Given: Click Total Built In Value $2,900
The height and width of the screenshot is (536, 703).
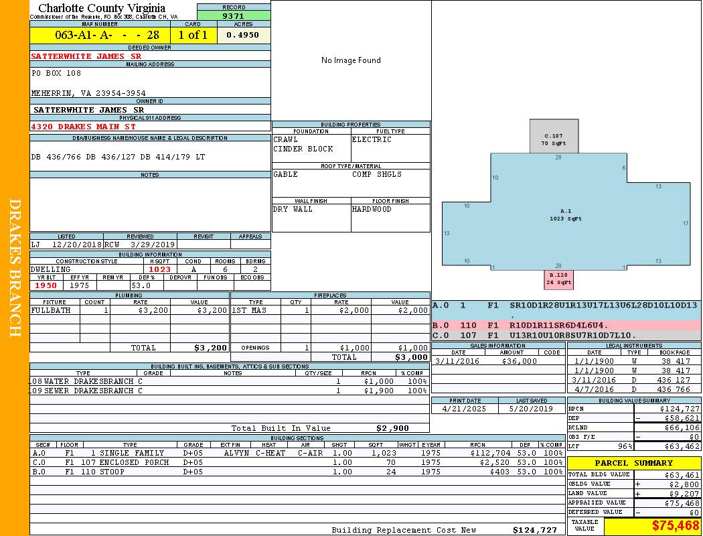Looking at the screenshot, I should (392, 428).
